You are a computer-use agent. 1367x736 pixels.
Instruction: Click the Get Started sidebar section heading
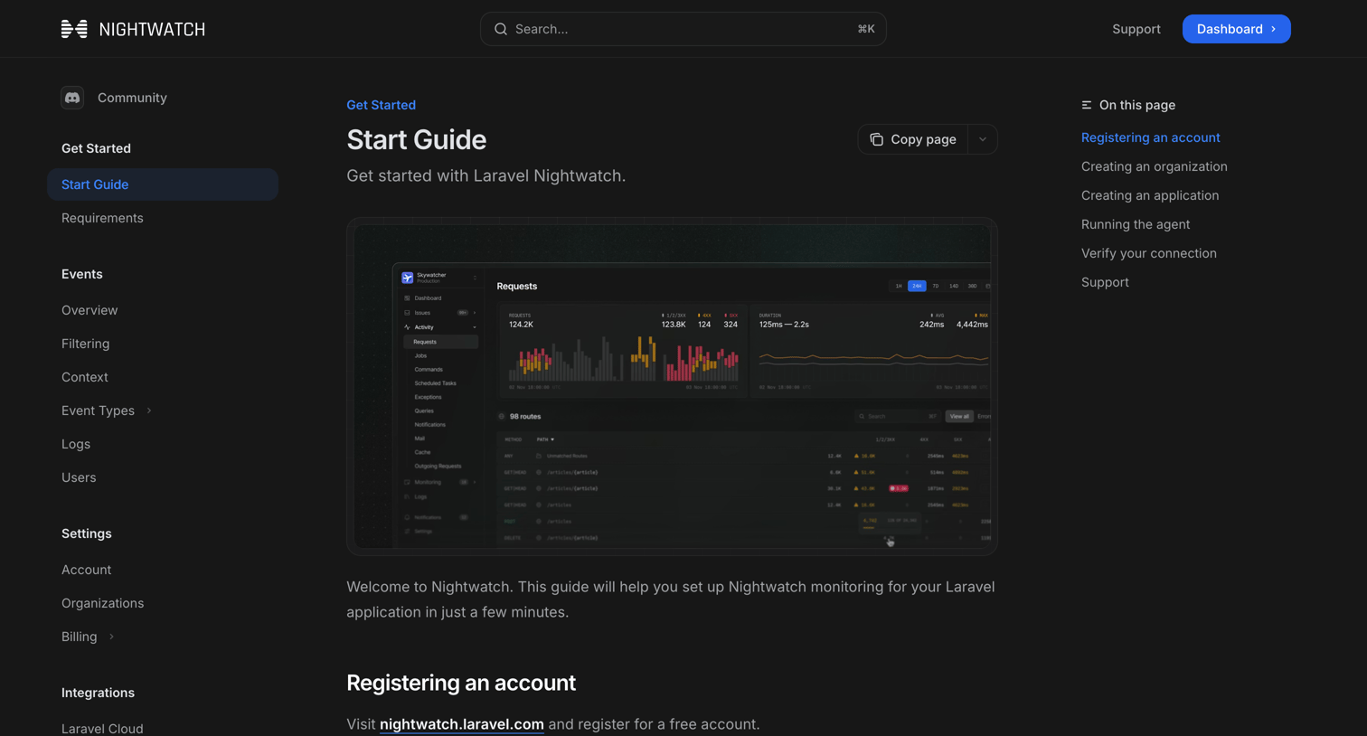click(96, 148)
